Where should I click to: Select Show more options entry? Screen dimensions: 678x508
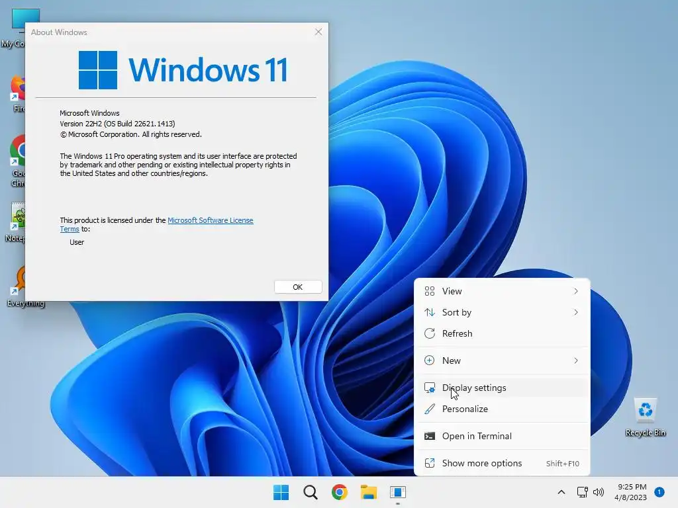point(502,463)
